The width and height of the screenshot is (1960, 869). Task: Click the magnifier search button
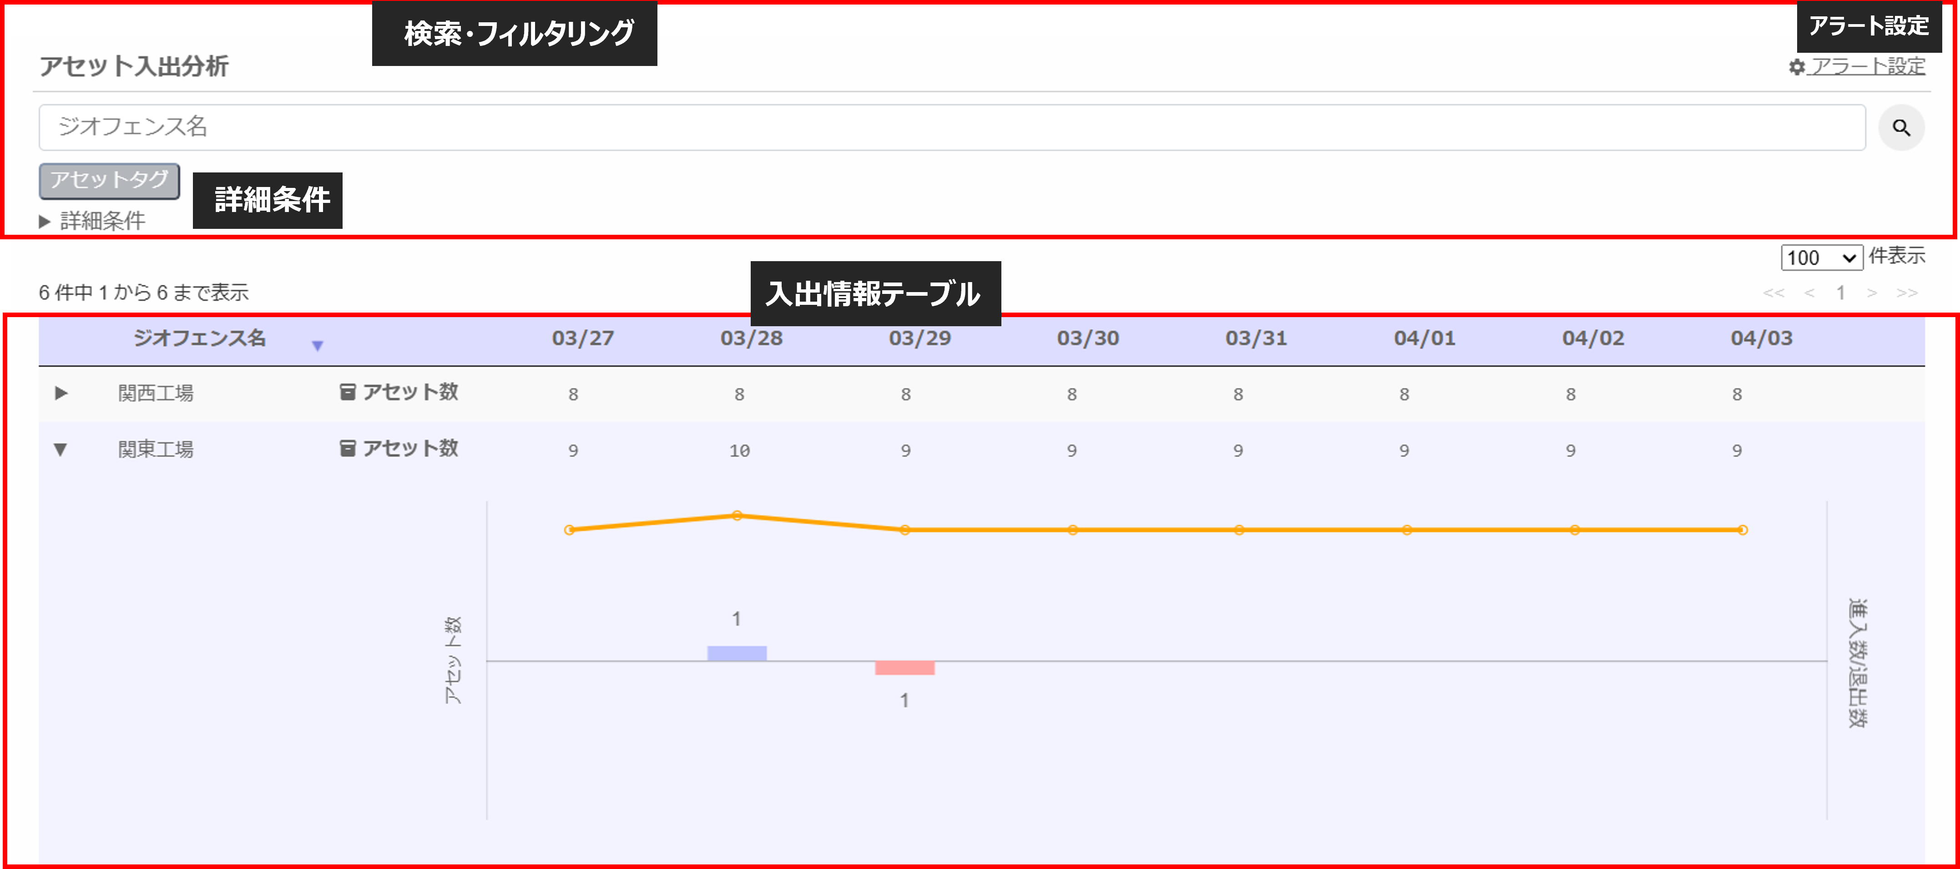tap(1901, 128)
